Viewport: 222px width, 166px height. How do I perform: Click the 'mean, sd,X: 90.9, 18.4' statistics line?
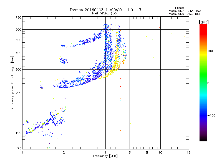(x=185, y=14)
